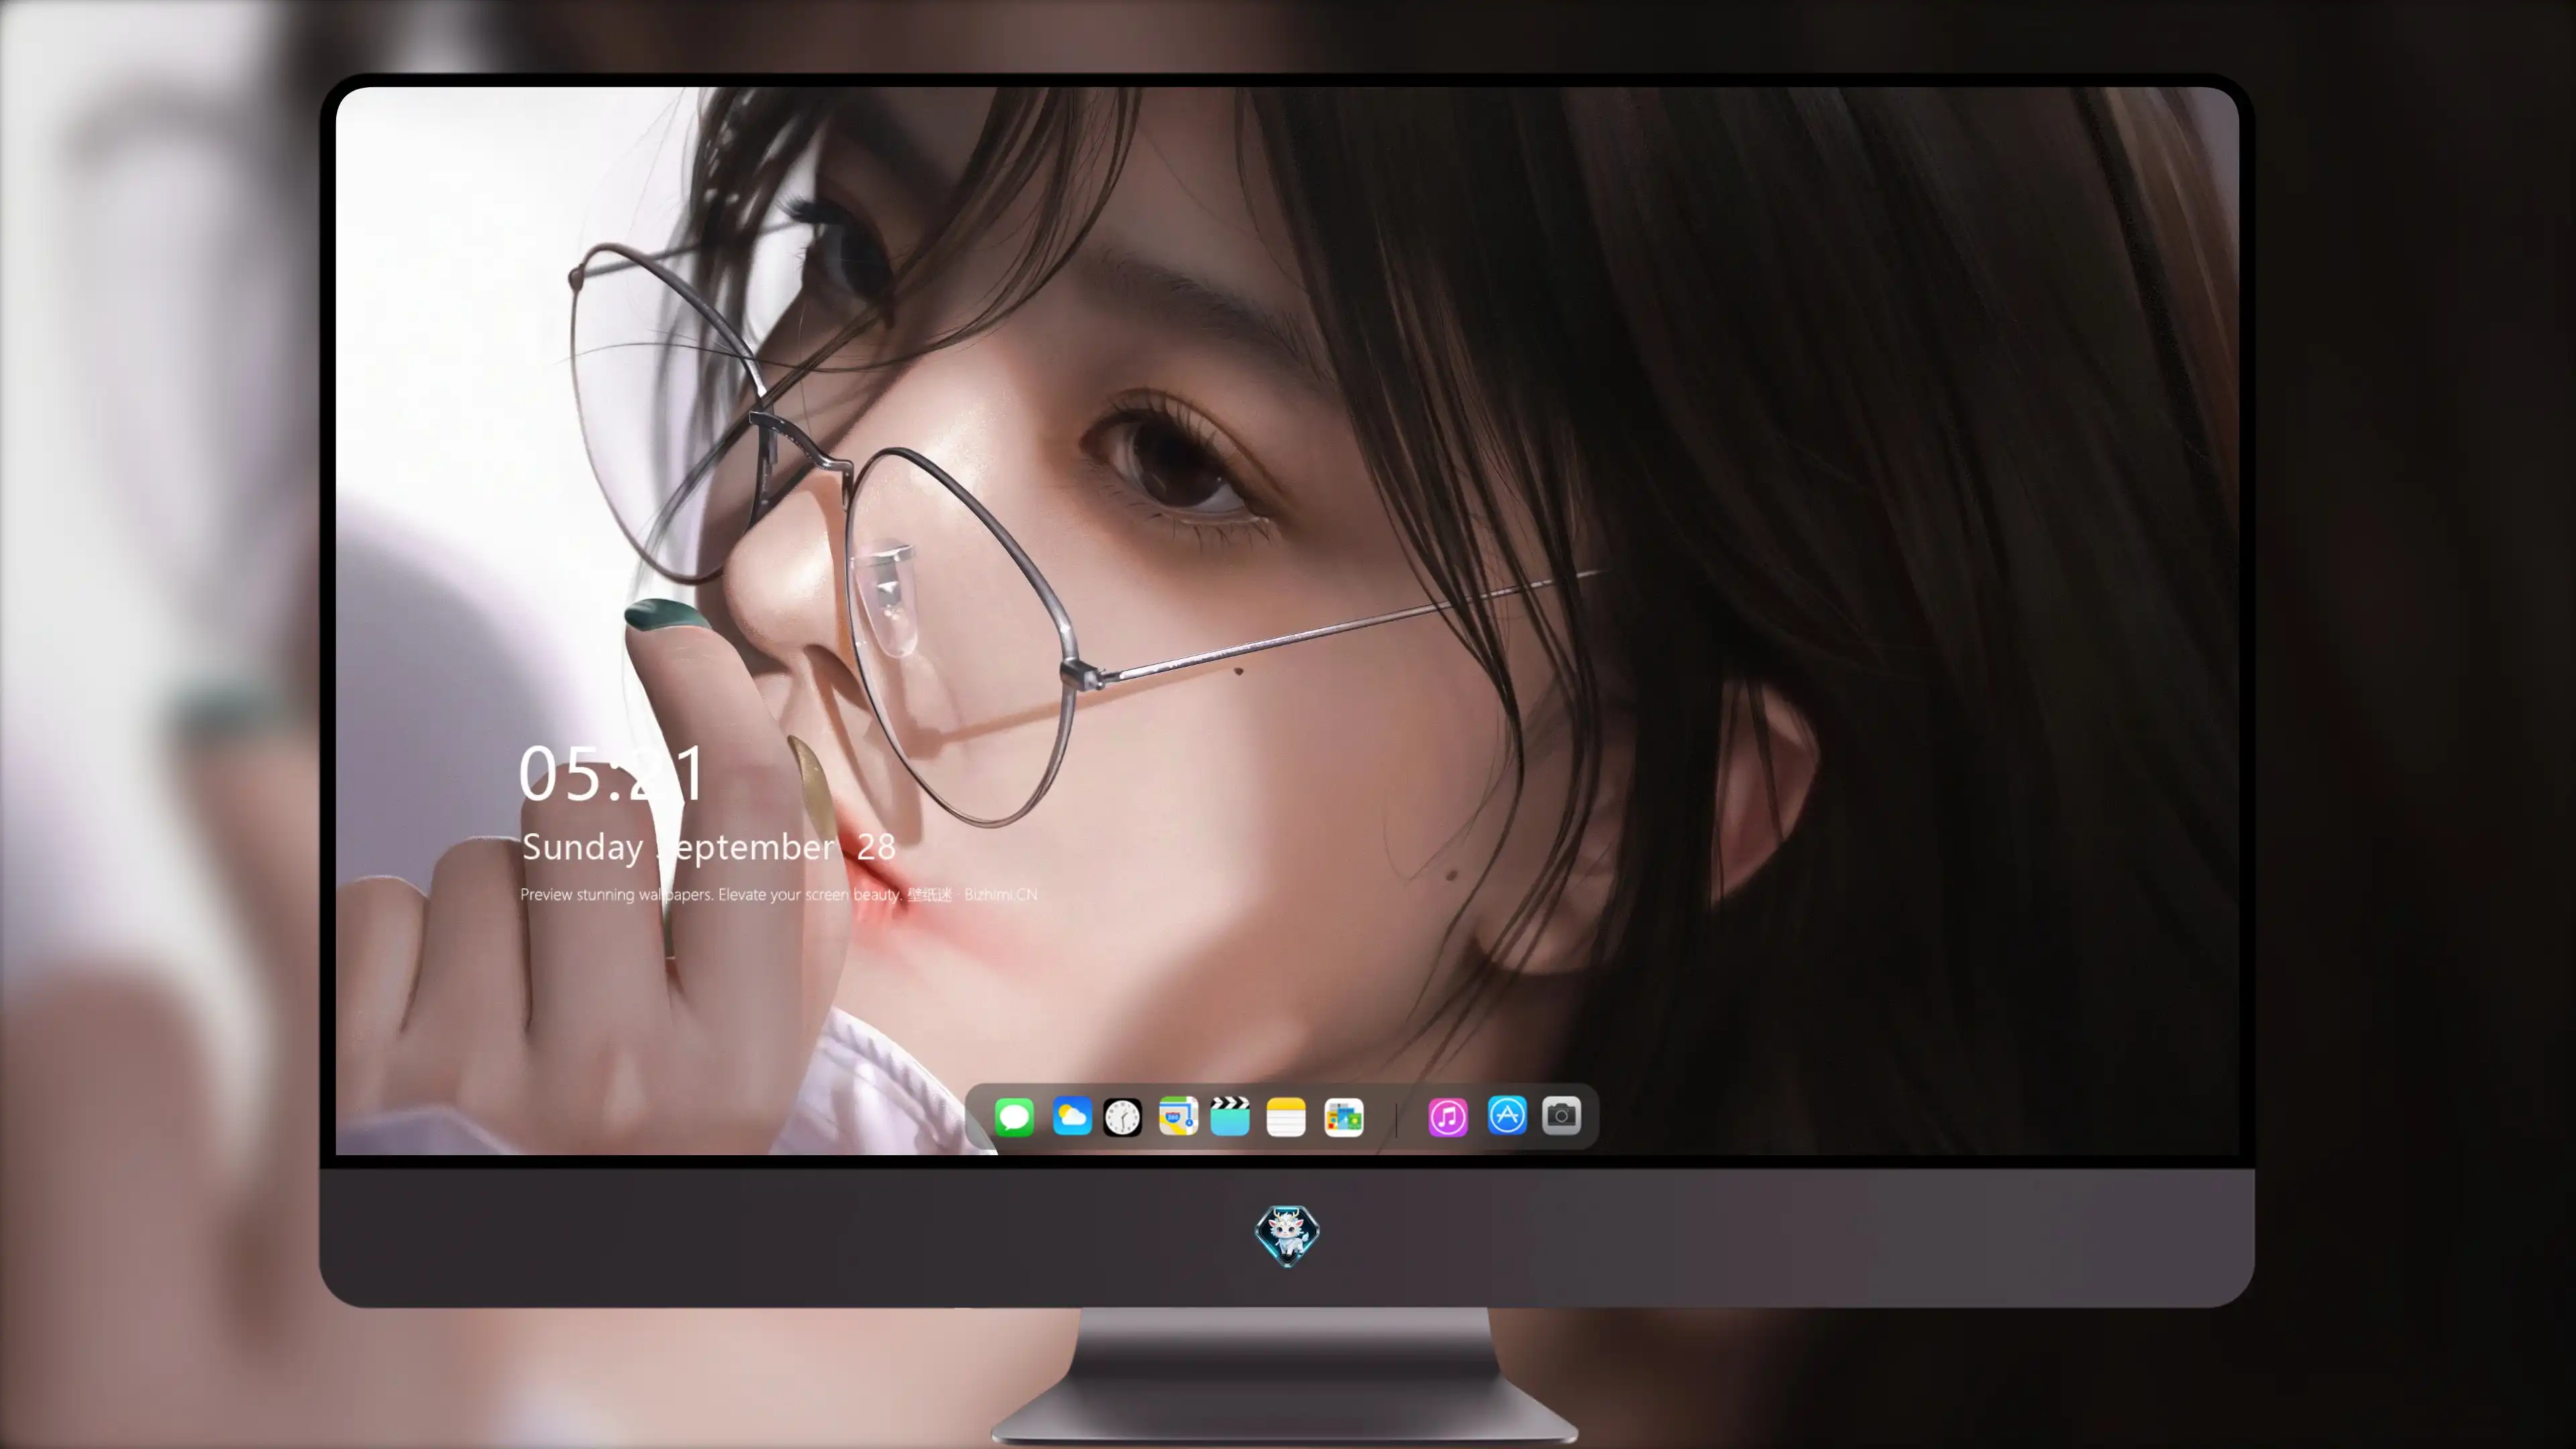Launch the Weather app from the dock
This screenshot has width=2576, height=1449.
coord(1072,1117)
